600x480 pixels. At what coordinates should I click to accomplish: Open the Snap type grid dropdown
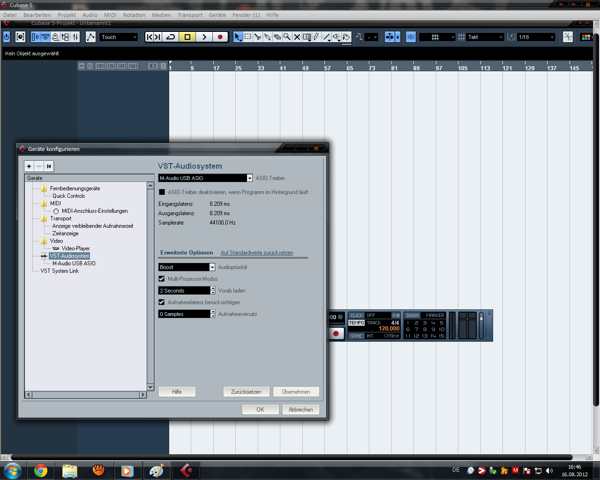pos(437,37)
